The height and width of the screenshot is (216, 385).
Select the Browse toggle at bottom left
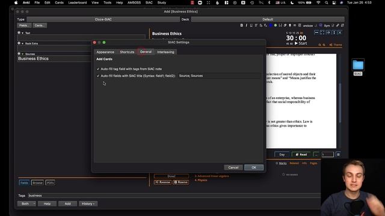click(x=37, y=182)
